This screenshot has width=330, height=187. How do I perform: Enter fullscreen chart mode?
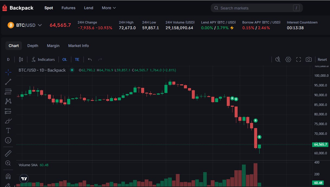(299, 59)
